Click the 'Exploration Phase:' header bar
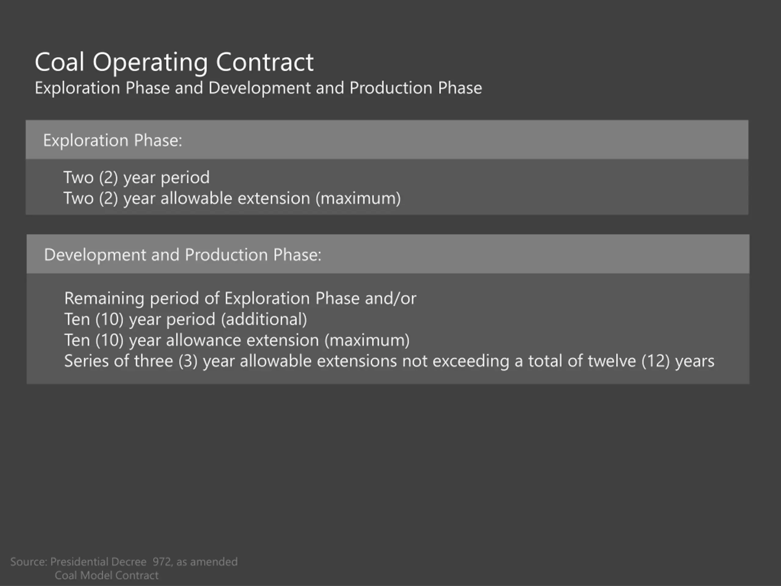This screenshot has width=781, height=586. click(387, 139)
